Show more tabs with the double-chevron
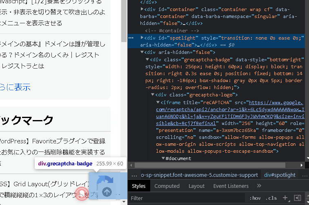 click(x=259, y=186)
